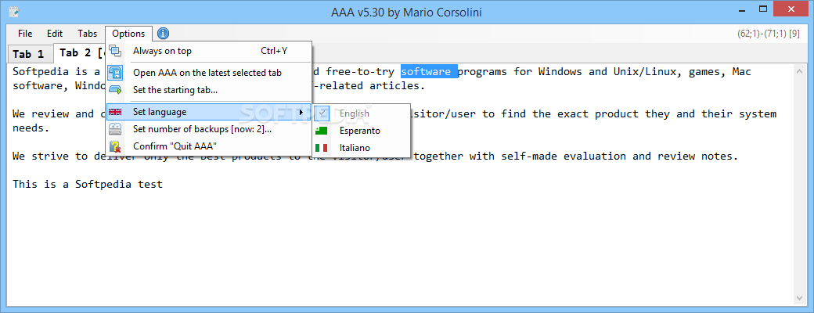Click the Ctrl+Y shortcut text
Screen dimensions: 814x313
tap(274, 51)
